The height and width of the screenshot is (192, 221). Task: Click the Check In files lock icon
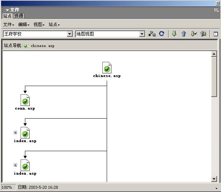pyautogui.click(x=203, y=34)
